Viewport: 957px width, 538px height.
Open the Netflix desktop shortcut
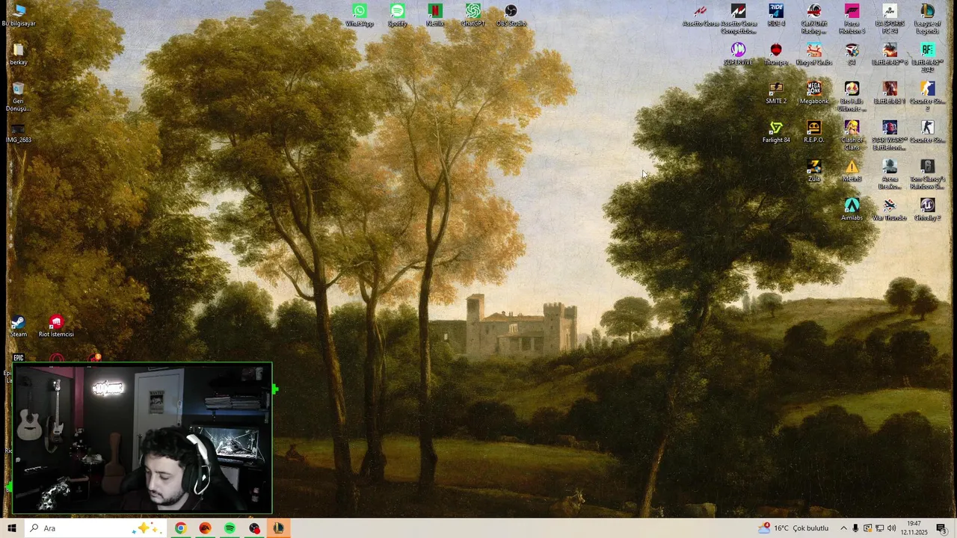(435, 15)
